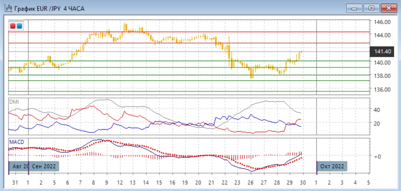Click date 30 on time axis
This screenshot has height=191, width=401.
pyautogui.click(x=303, y=182)
